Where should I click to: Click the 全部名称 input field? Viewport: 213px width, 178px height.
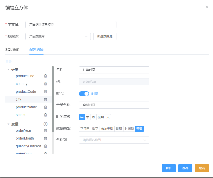114,105
